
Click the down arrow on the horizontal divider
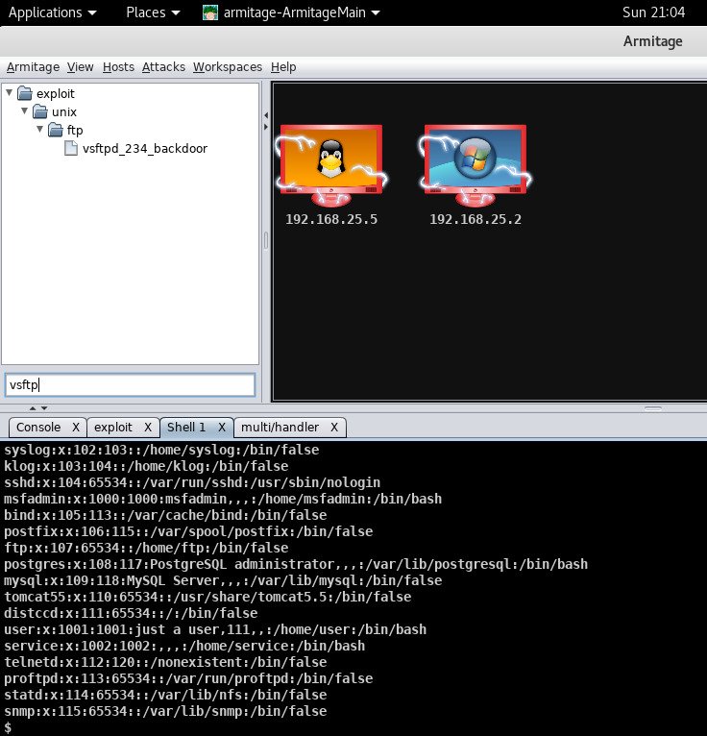click(44, 408)
